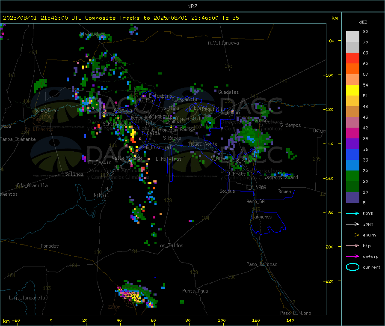Click the '80' value atop dBZ scale

click(365, 31)
